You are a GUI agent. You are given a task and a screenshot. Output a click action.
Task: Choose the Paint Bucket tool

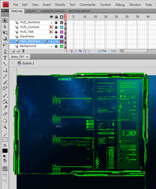5,101
